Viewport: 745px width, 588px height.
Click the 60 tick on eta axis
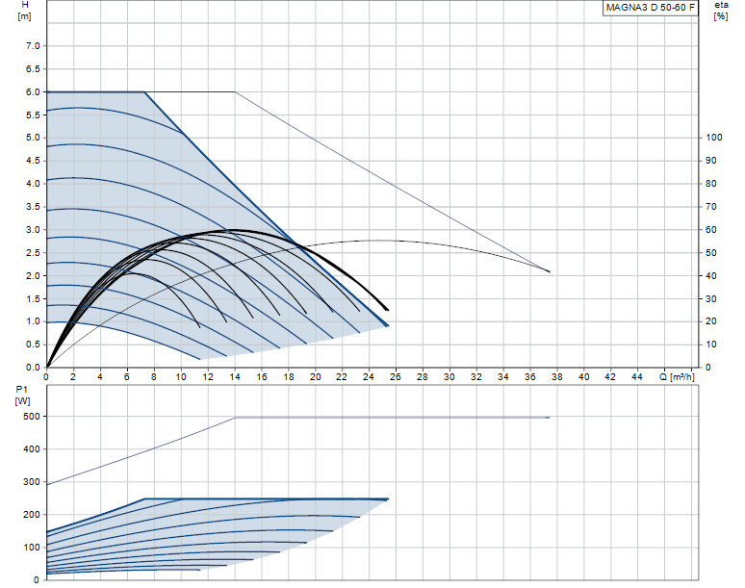(711, 229)
